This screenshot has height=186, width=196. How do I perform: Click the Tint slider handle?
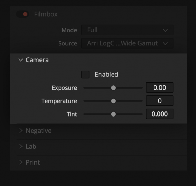pos(113,114)
